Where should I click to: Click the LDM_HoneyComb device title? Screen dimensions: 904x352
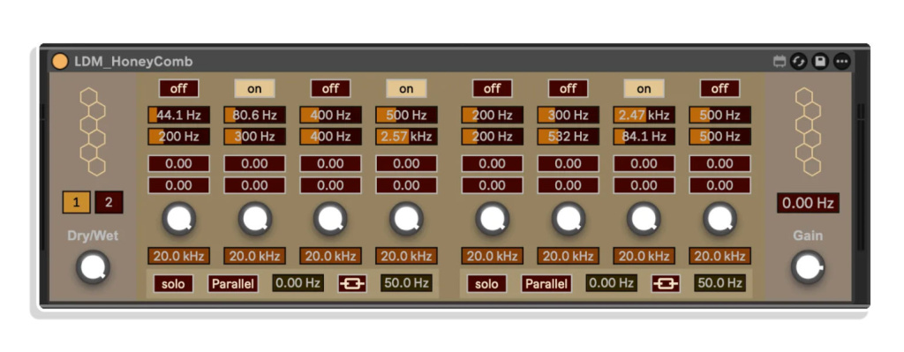134,62
